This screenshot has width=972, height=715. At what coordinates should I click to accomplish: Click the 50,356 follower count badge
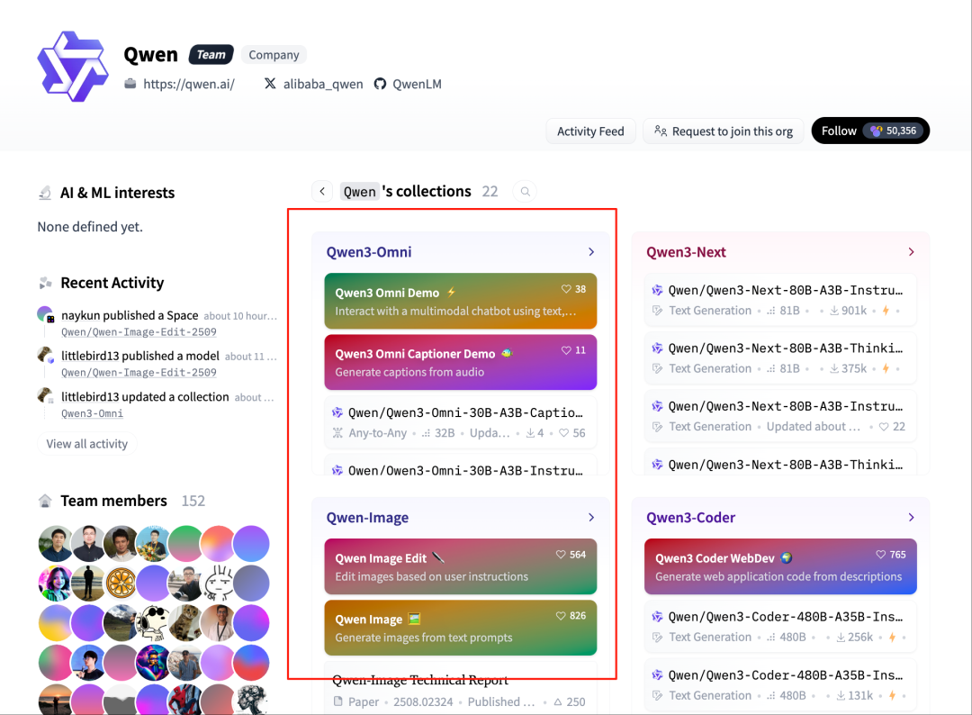(x=894, y=131)
